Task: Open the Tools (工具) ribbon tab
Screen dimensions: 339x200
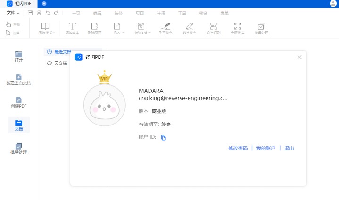Action: pyautogui.click(x=182, y=13)
